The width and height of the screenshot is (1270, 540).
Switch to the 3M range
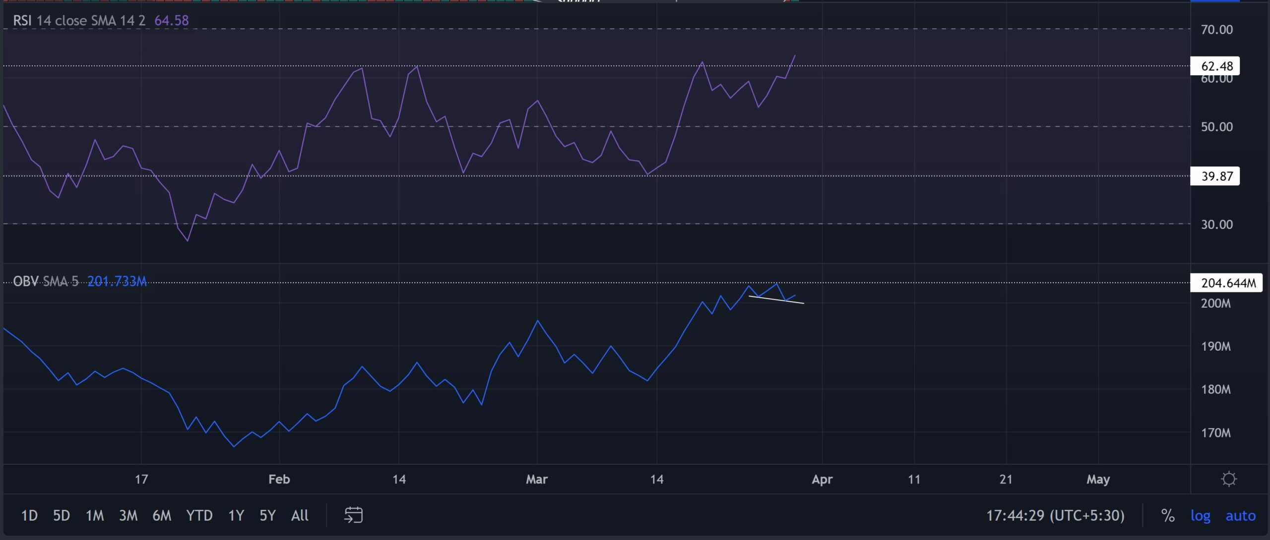coord(129,515)
